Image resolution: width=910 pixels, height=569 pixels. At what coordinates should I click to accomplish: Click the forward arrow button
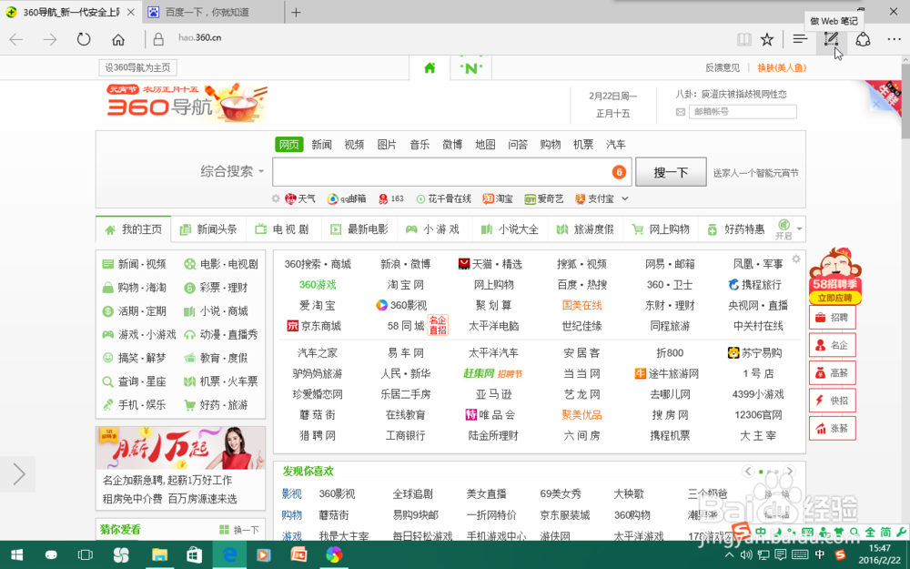50,39
